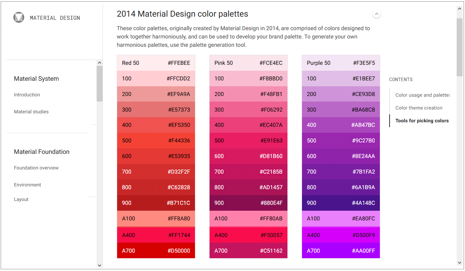Choose Pink A400 swatch #F50057
465x271 pixels.
pos(248,235)
